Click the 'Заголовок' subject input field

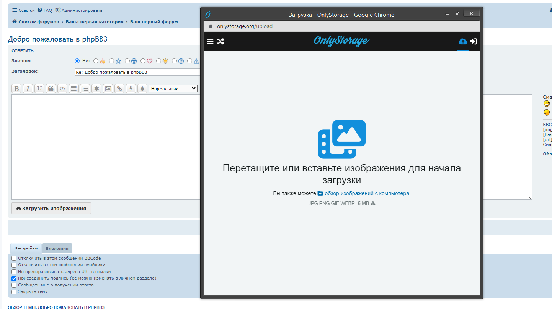137,72
